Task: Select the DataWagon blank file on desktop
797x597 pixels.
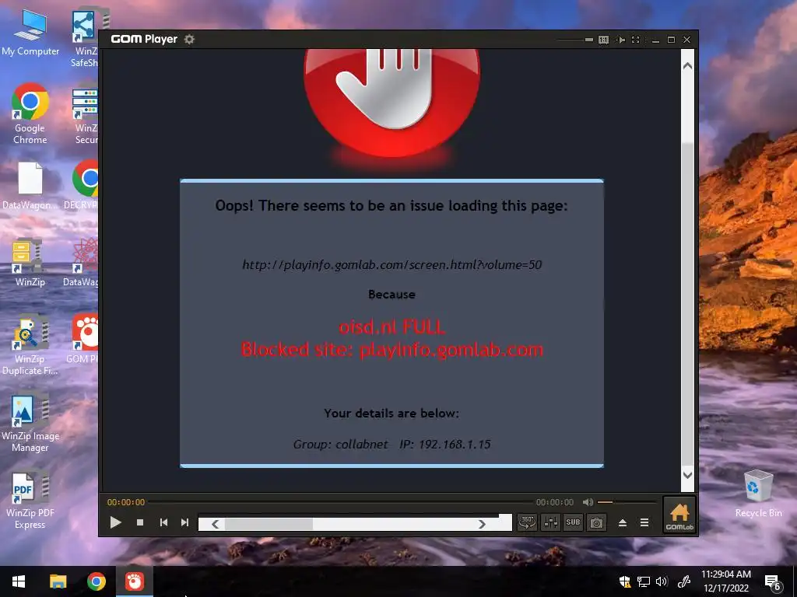Action: coord(30,186)
